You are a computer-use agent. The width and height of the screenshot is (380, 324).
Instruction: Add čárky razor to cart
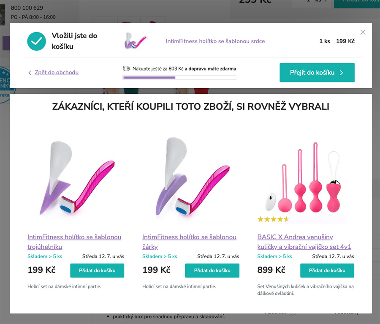point(212,270)
